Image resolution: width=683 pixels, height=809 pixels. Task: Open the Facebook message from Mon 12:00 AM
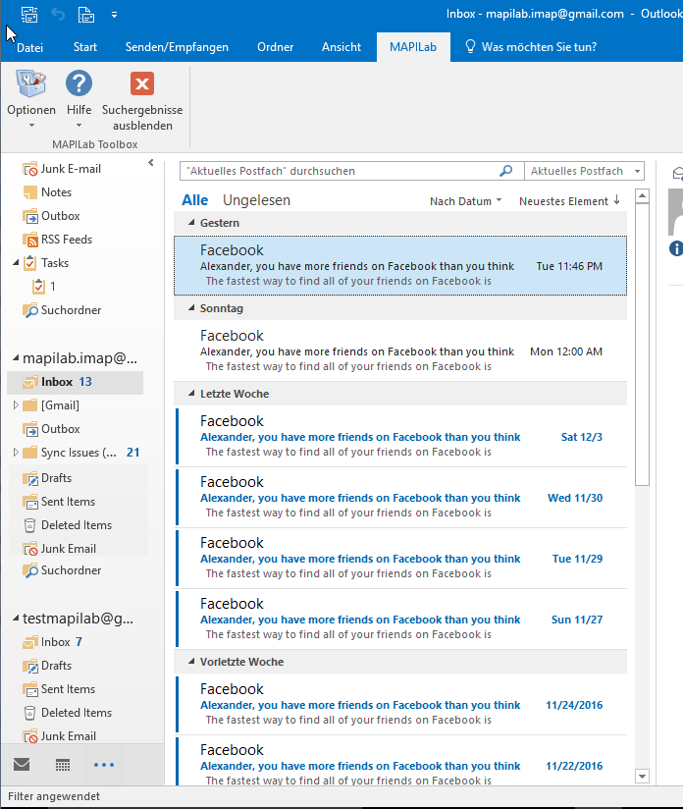[400, 351]
